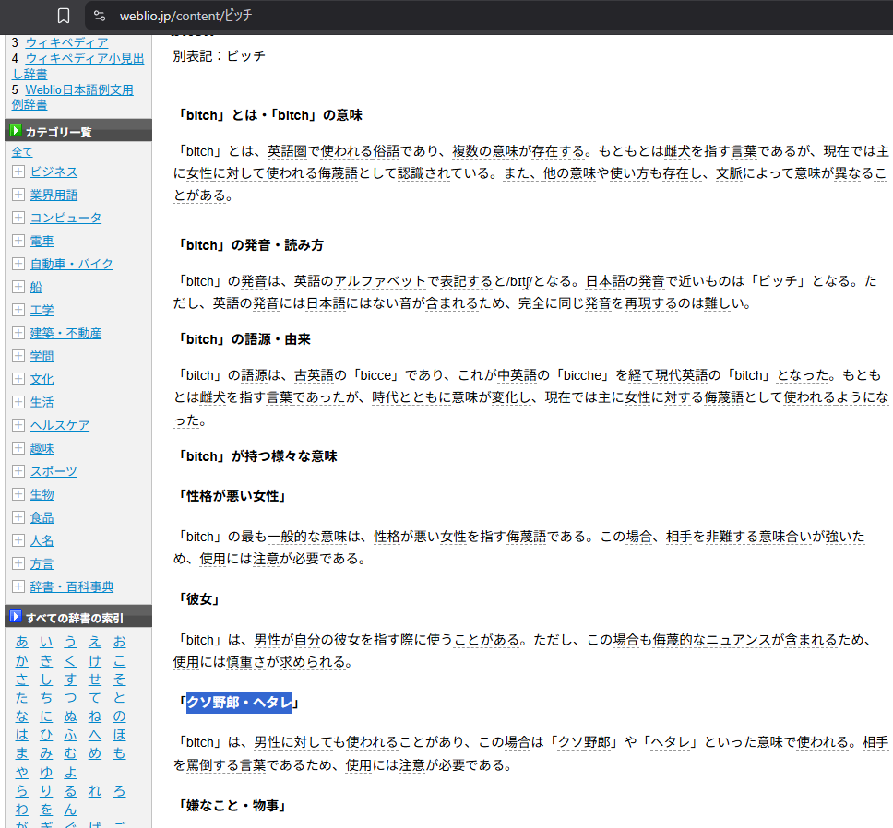Open index letter の
This screenshot has width=893, height=828.
pyautogui.click(x=119, y=716)
